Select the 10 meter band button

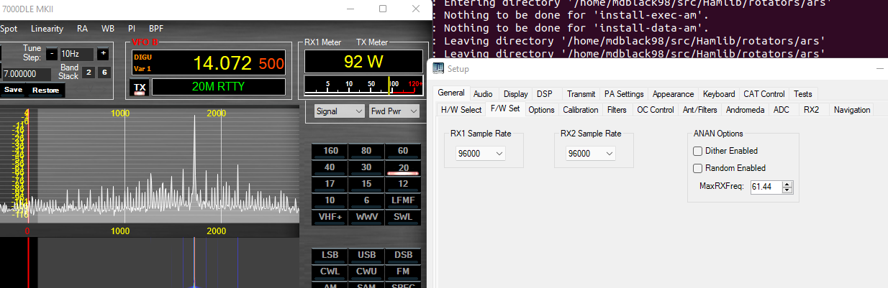[x=330, y=200]
